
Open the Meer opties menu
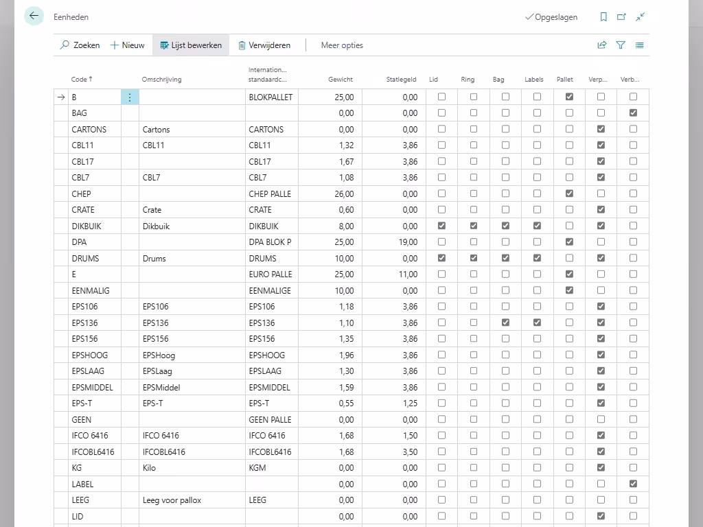click(x=342, y=45)
